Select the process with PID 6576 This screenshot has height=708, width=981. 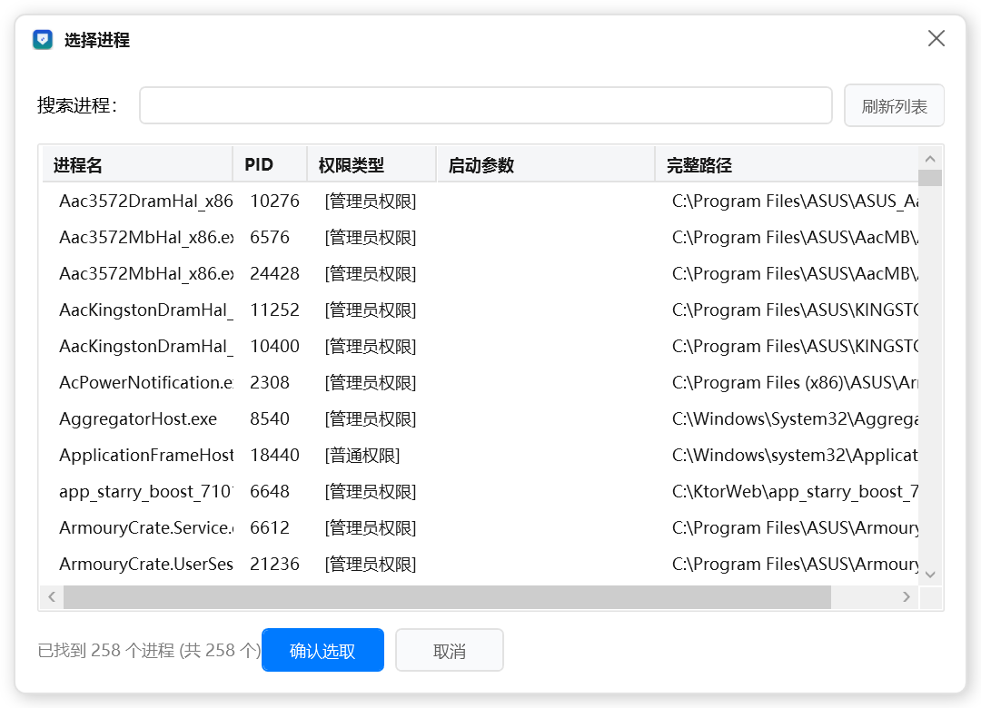pos(480,237)
